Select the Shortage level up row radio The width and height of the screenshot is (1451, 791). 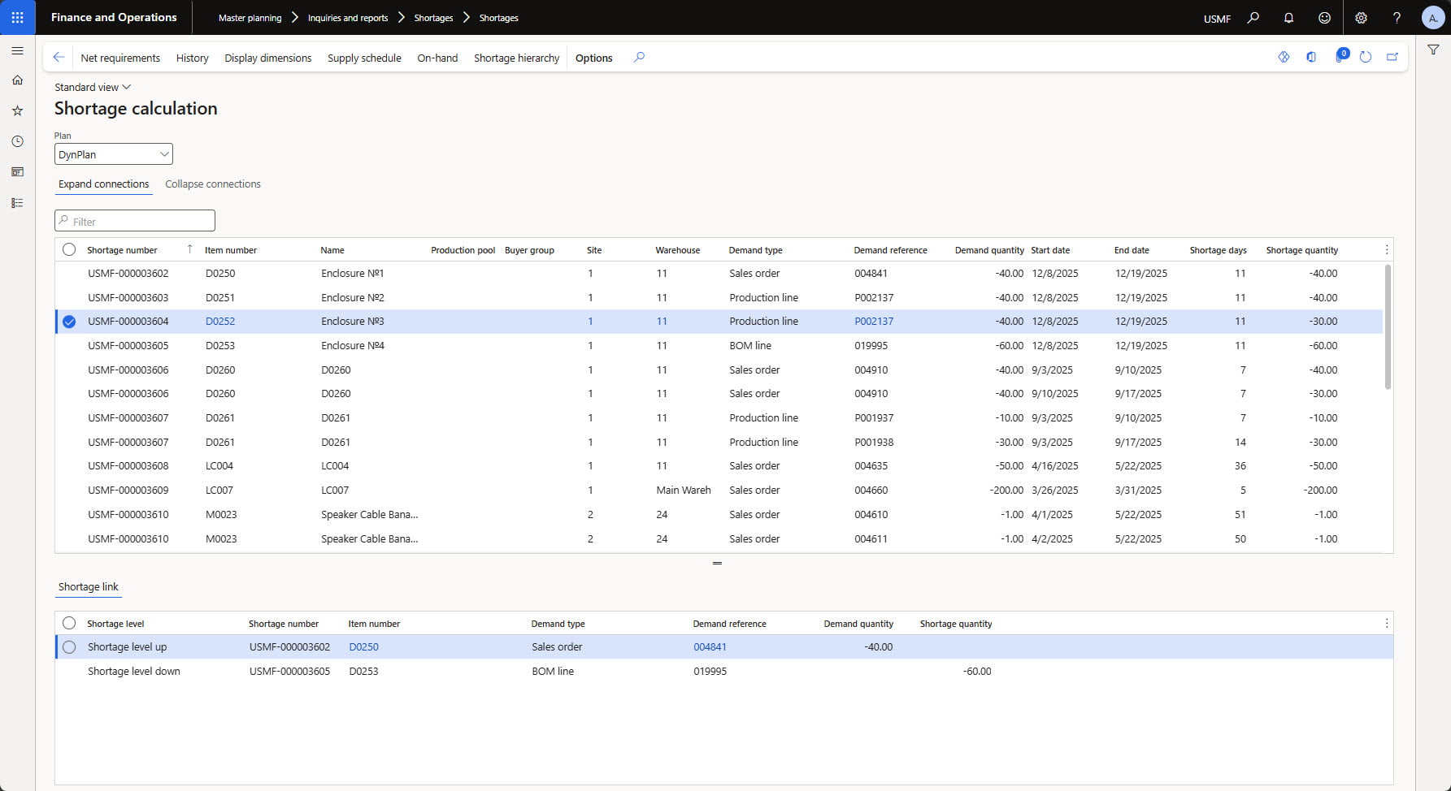pos(69,647)
